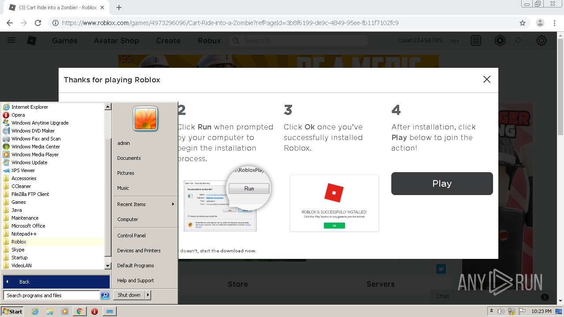Image resolution: width=564 pixels, height=317 pixels.
Task: Click the Chrome address bar URL
Action: point(230,23)
